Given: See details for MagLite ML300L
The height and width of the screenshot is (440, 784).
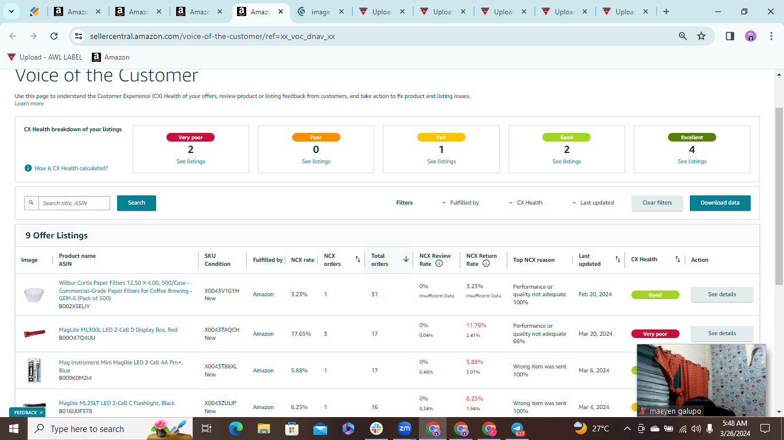Looking at the screenshot, I should click(721, 333).
